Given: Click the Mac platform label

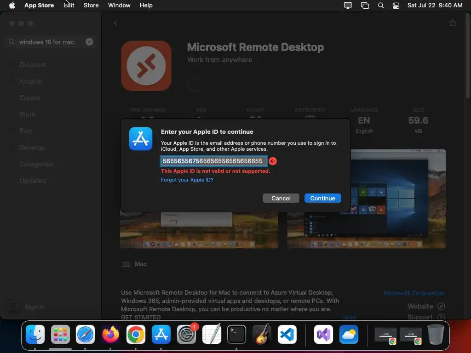Looking at the screenshot, I should [141, 264].
